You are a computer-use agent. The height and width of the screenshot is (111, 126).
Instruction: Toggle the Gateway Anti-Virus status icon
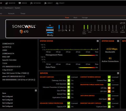click(x=69, y=80)
